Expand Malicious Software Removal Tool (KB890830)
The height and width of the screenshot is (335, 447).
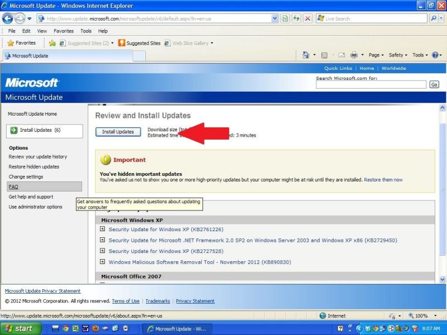point(102,261)
